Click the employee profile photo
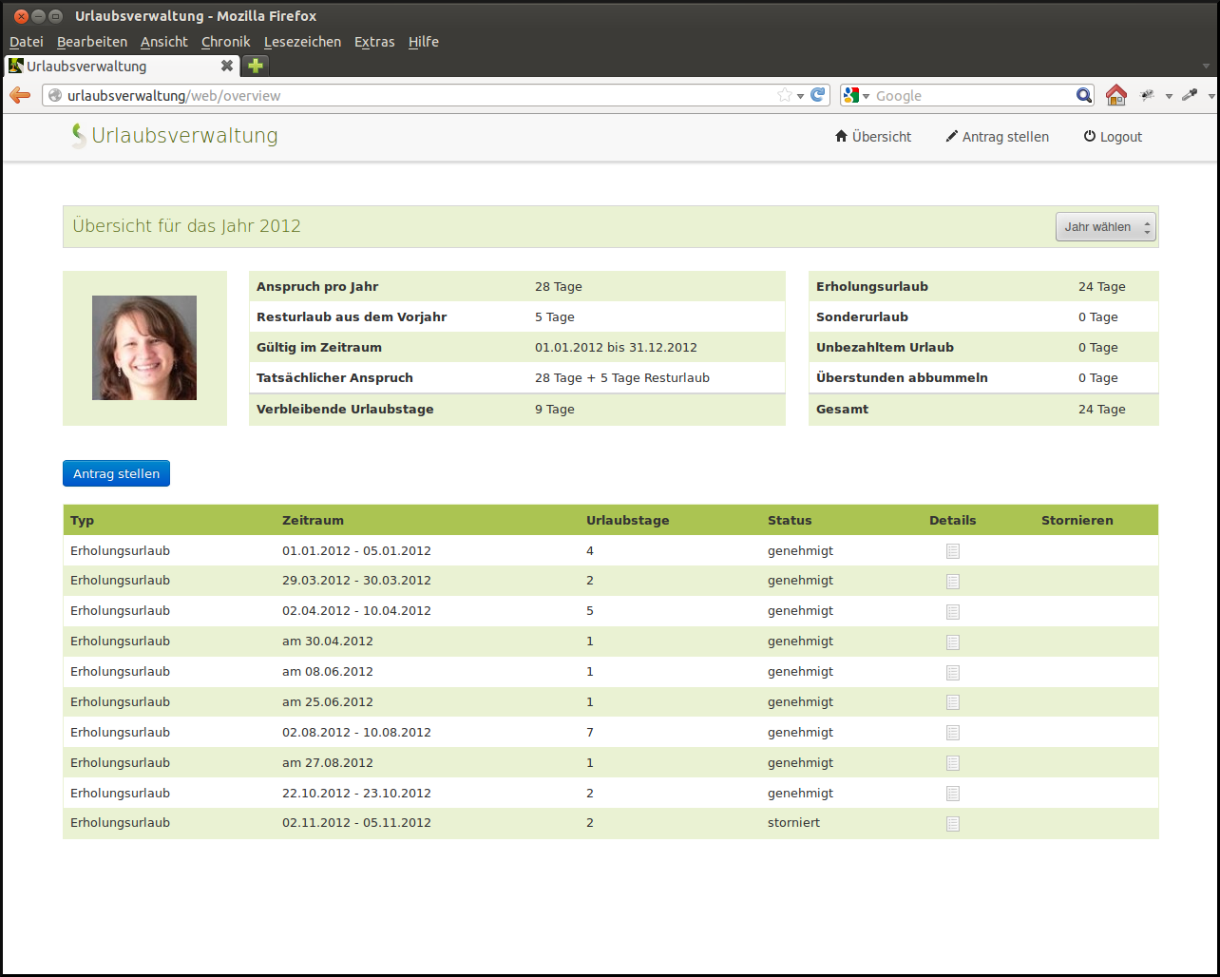1220x977 pixels. pos(144,348)
